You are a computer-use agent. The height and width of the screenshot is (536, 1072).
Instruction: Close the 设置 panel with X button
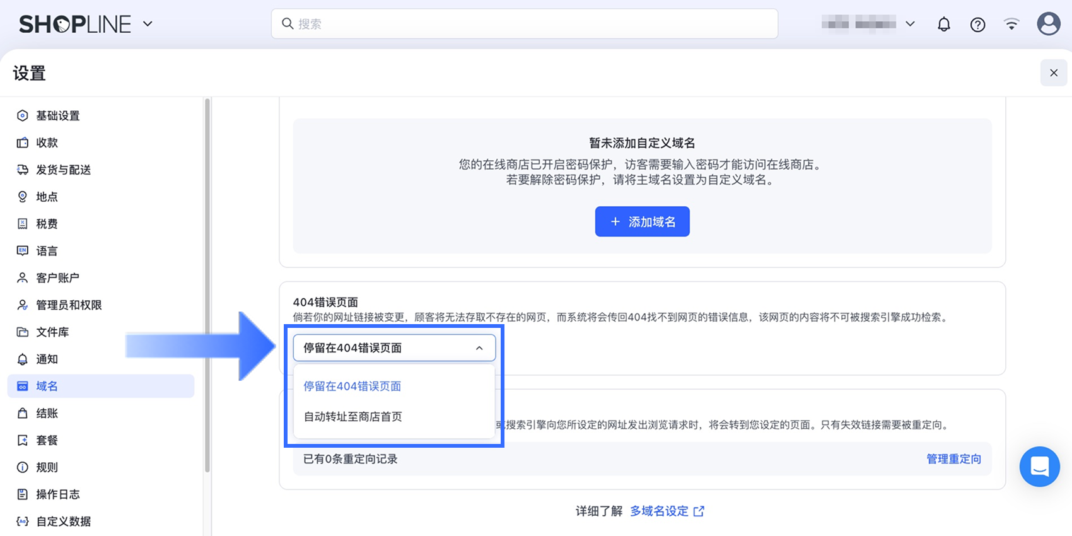coord(1053,73)
